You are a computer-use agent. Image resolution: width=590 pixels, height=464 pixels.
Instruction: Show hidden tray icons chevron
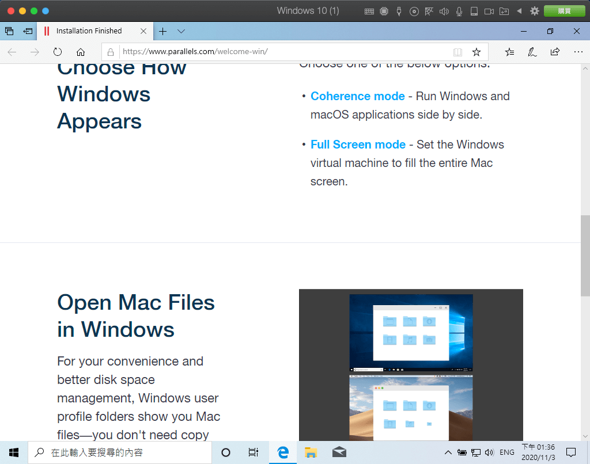pyautogui.click(x=448, y=452)
